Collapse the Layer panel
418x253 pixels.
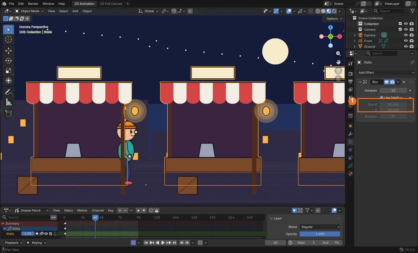(x=271, y=218)
